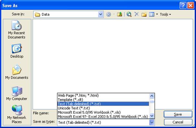The height and width of the screenshot is (128, 196).
Task: Open the My Documents folder shortcut
Action: (17, 72)
